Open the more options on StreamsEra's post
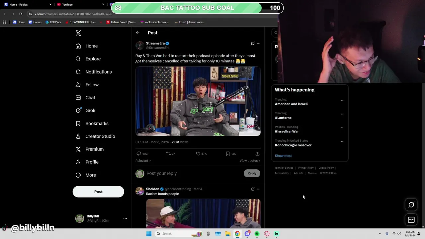The height and width of the screenshot is (239, 425). [259, 43]
